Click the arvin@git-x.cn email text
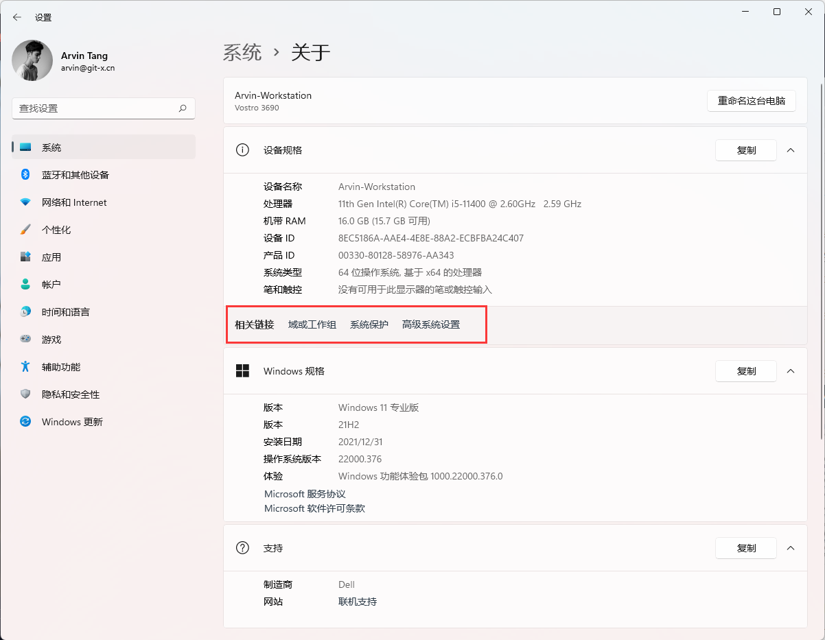This screenshot has height=640, width=825. pos(88,68)
